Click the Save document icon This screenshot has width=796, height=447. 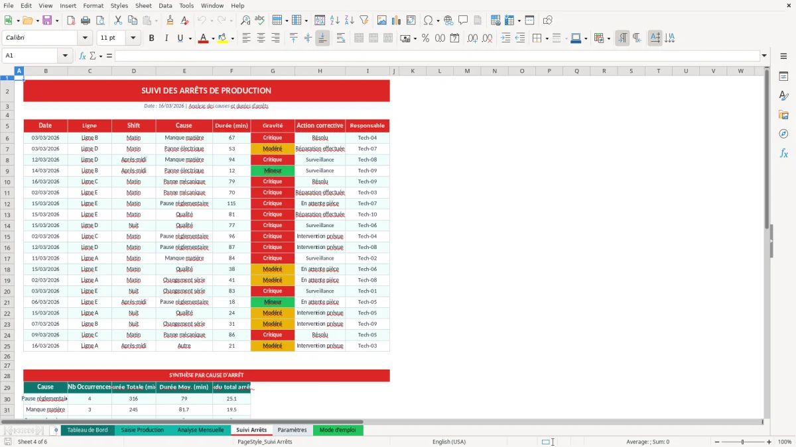tap(47, 21)
